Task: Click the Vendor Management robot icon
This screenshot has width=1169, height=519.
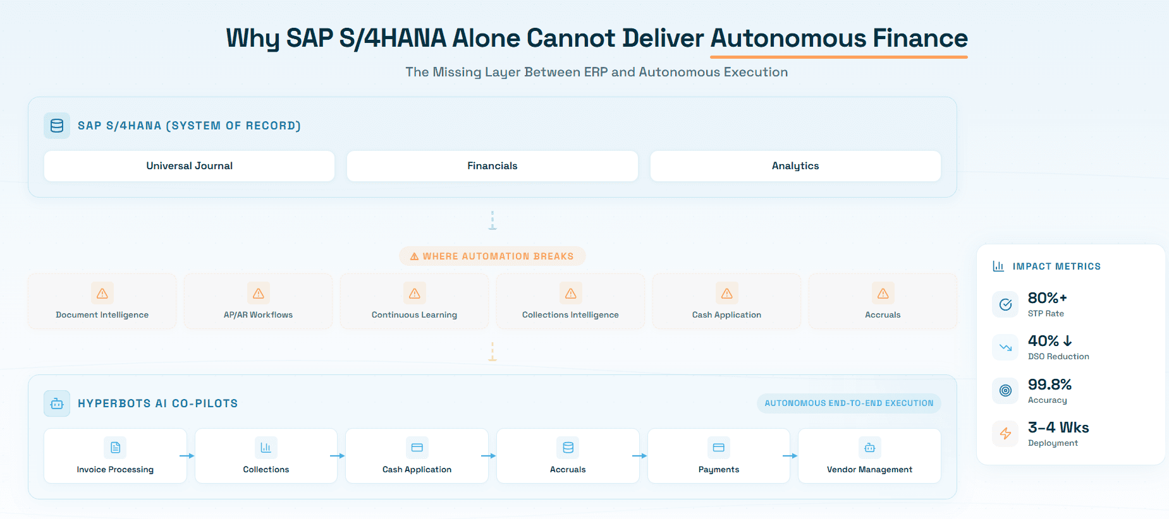Action: 870,448
